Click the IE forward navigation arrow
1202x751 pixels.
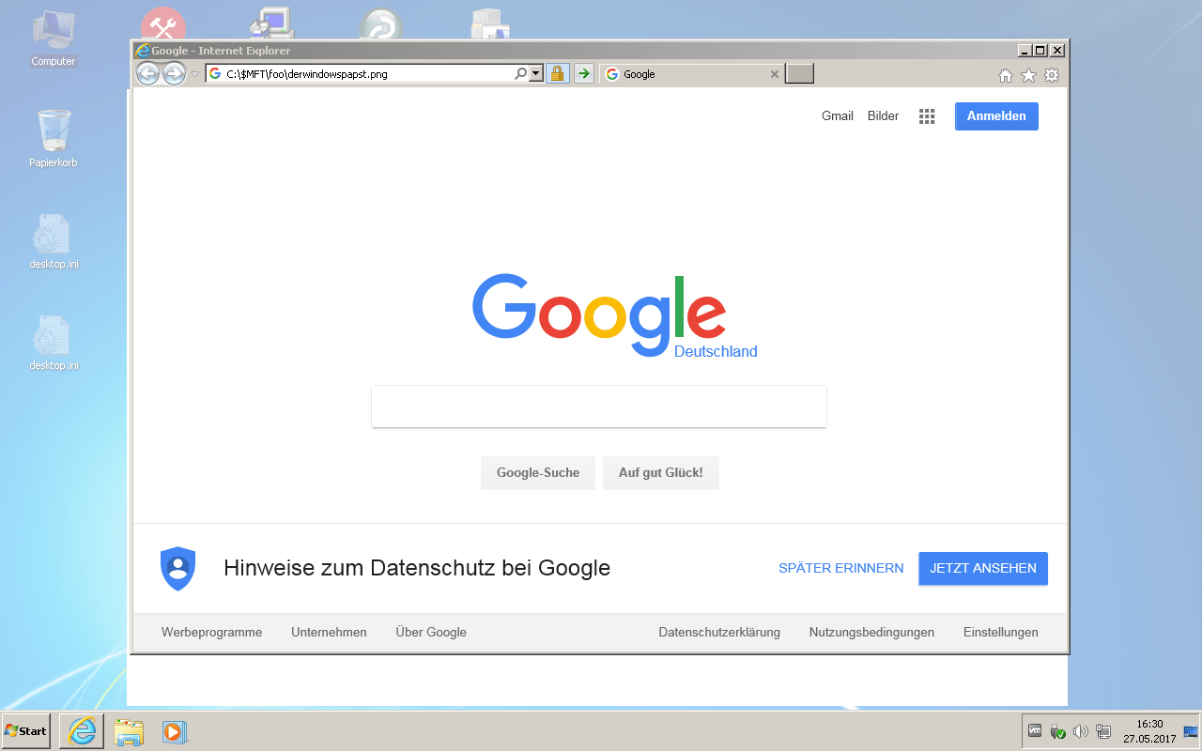pyautogui.click(x=174, y=74)
